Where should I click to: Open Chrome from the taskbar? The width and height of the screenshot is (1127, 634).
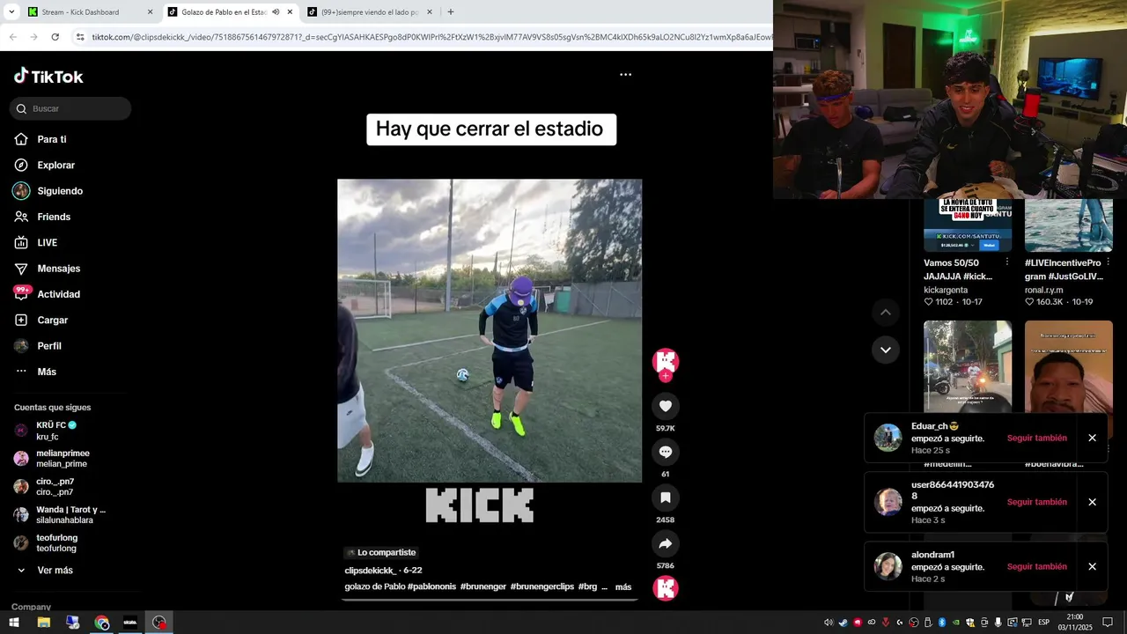coord(101,623)
